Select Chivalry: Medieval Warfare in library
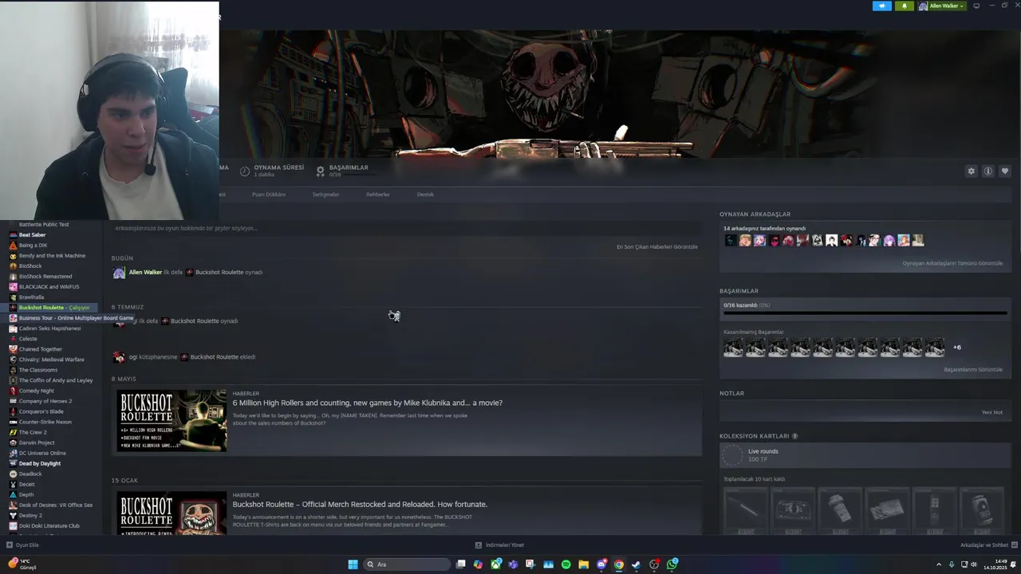The height and width of the screenshot is (574, 1021). click(x=51, y=360)
